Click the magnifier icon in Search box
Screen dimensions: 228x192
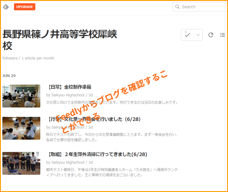(x=177, y=7)
